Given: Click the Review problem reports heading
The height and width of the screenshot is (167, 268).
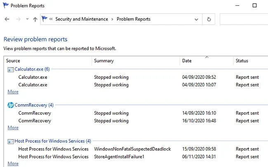Looking at the screenshot, I should click(35, 39).
